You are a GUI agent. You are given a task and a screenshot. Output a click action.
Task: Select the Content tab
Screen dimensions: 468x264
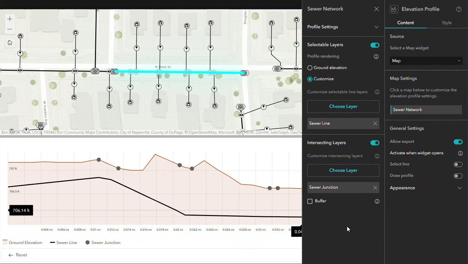406,23
